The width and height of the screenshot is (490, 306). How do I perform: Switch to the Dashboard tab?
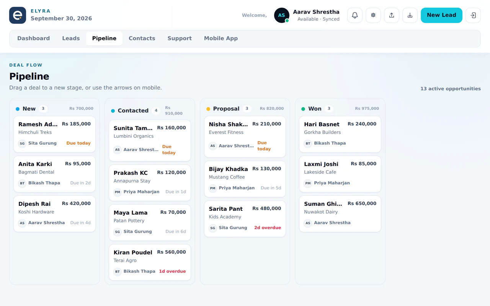34,39
